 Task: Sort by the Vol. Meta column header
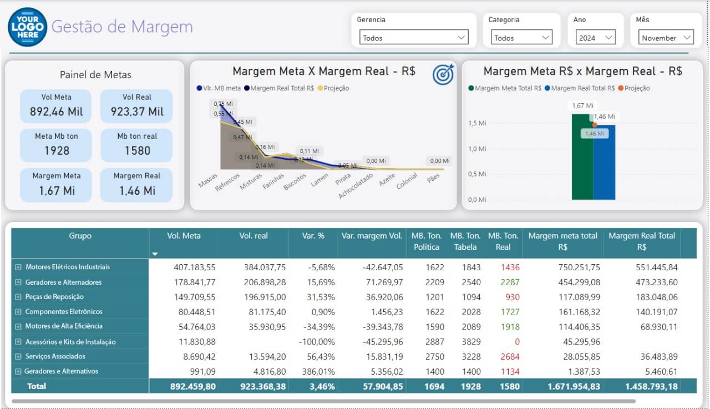point(184,236)
